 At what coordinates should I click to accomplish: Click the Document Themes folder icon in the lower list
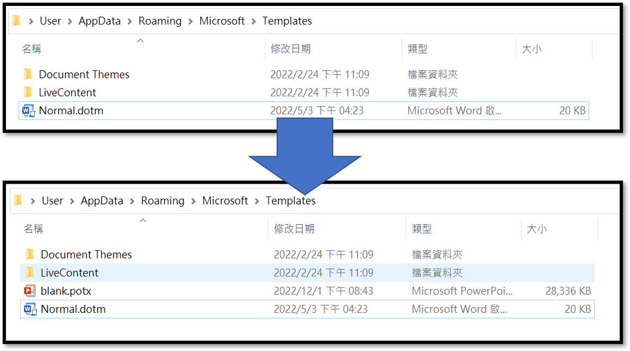coord(30,255)
